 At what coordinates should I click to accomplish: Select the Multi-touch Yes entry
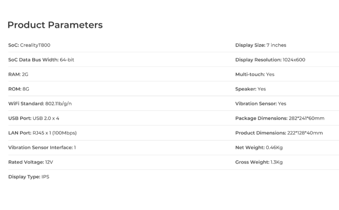coord(255,75)
